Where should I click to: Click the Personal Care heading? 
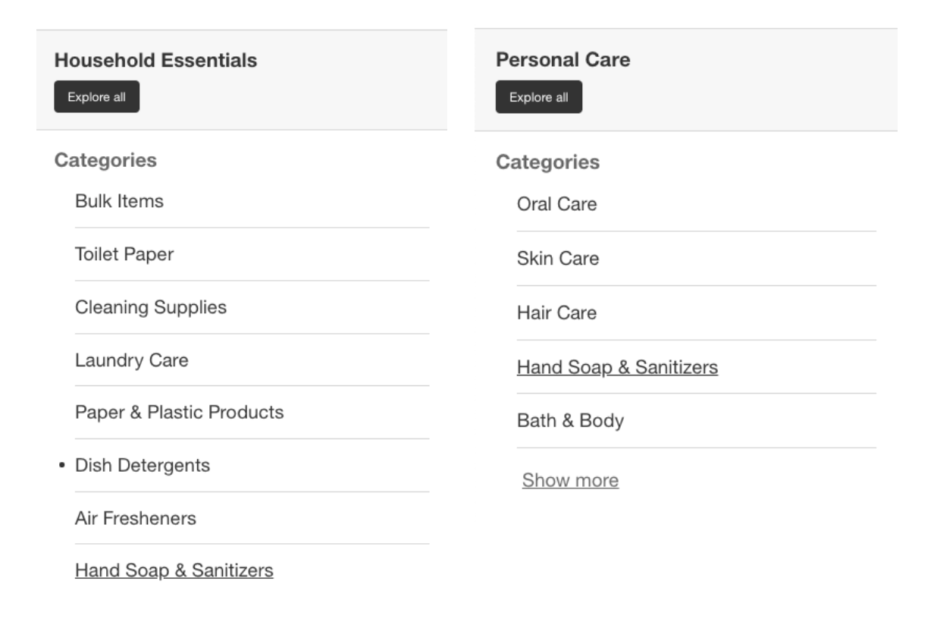[x=563, y=60]
